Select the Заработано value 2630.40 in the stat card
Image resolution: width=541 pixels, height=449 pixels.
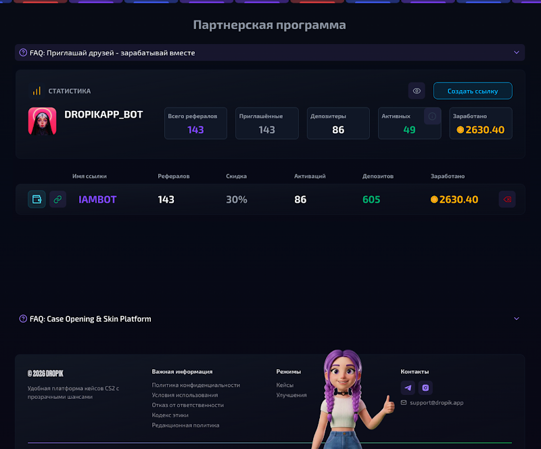[x=485, y=130]
